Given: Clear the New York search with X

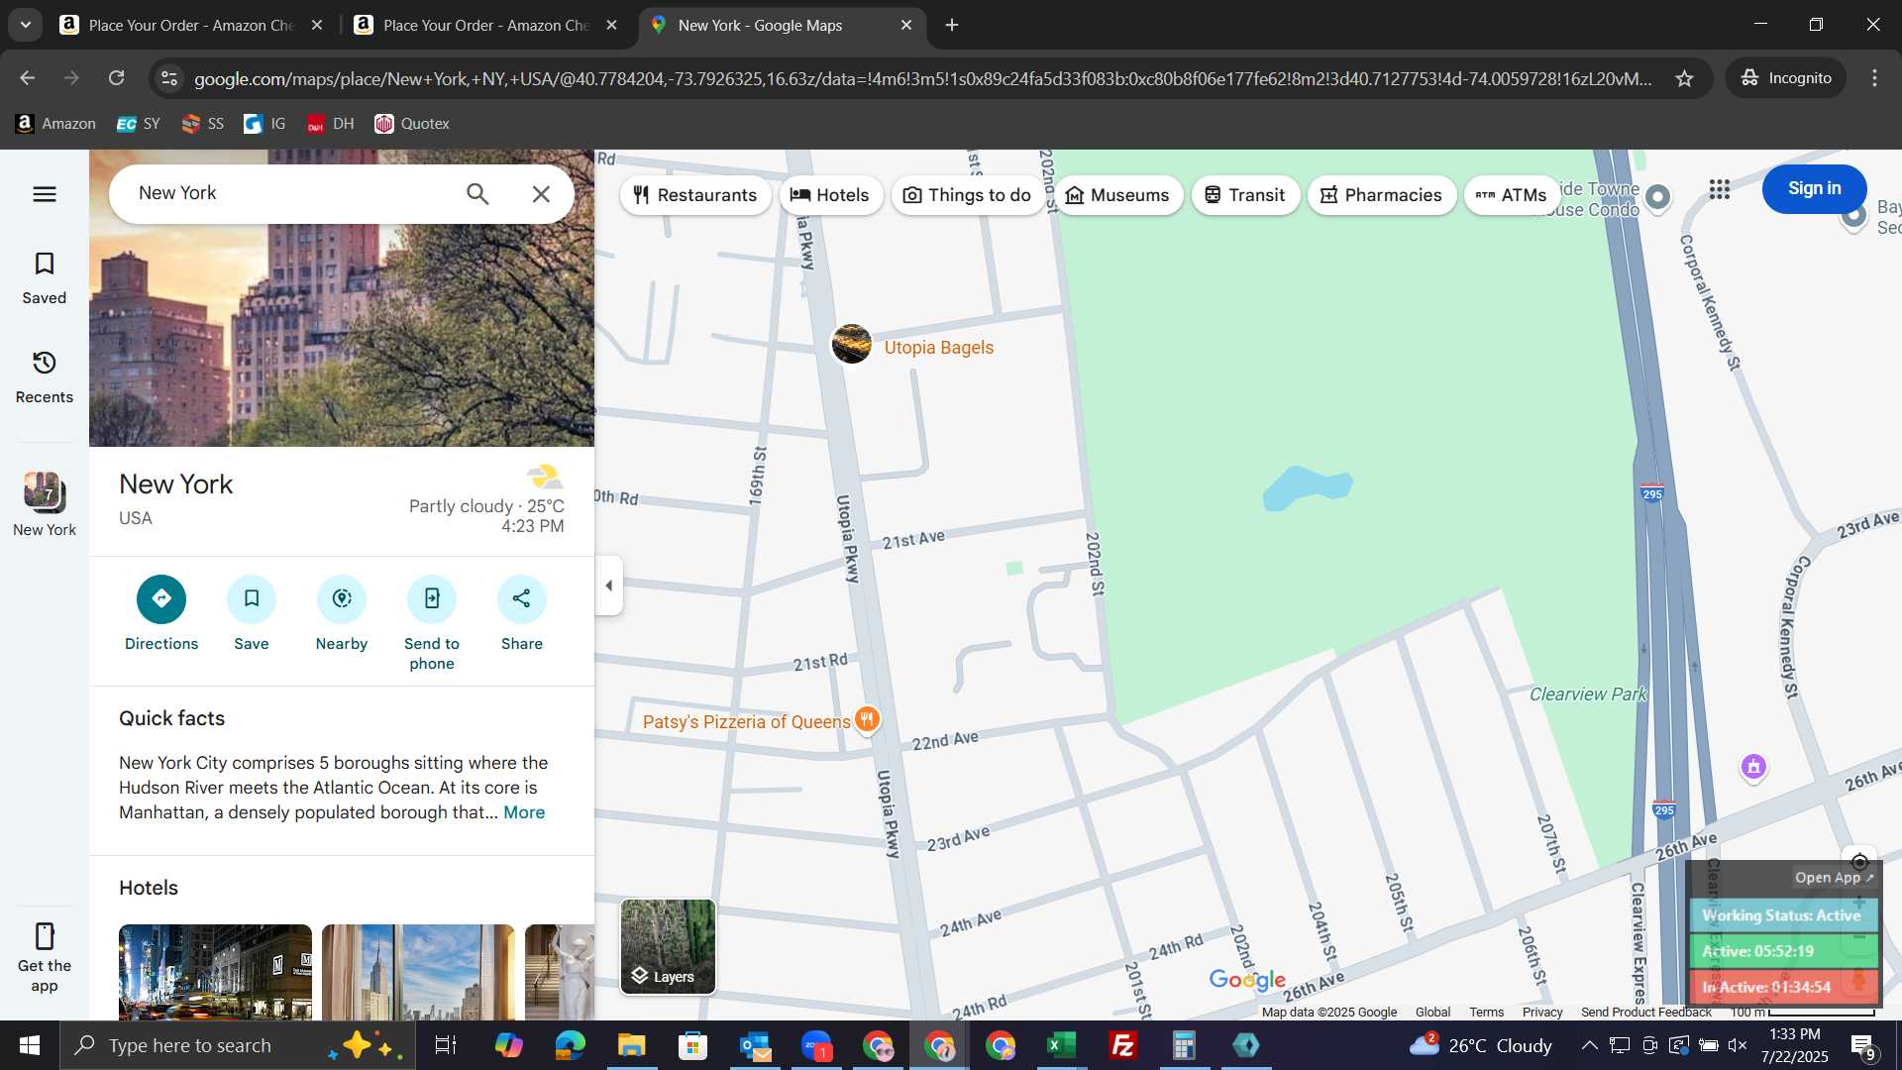Looking at the screenshot, I should tap(541, 194).
